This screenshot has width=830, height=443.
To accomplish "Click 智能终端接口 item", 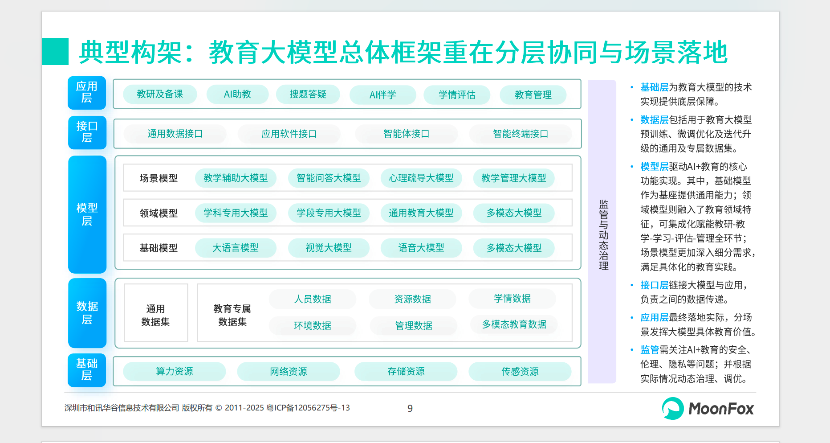I will (x=520, y=134).
